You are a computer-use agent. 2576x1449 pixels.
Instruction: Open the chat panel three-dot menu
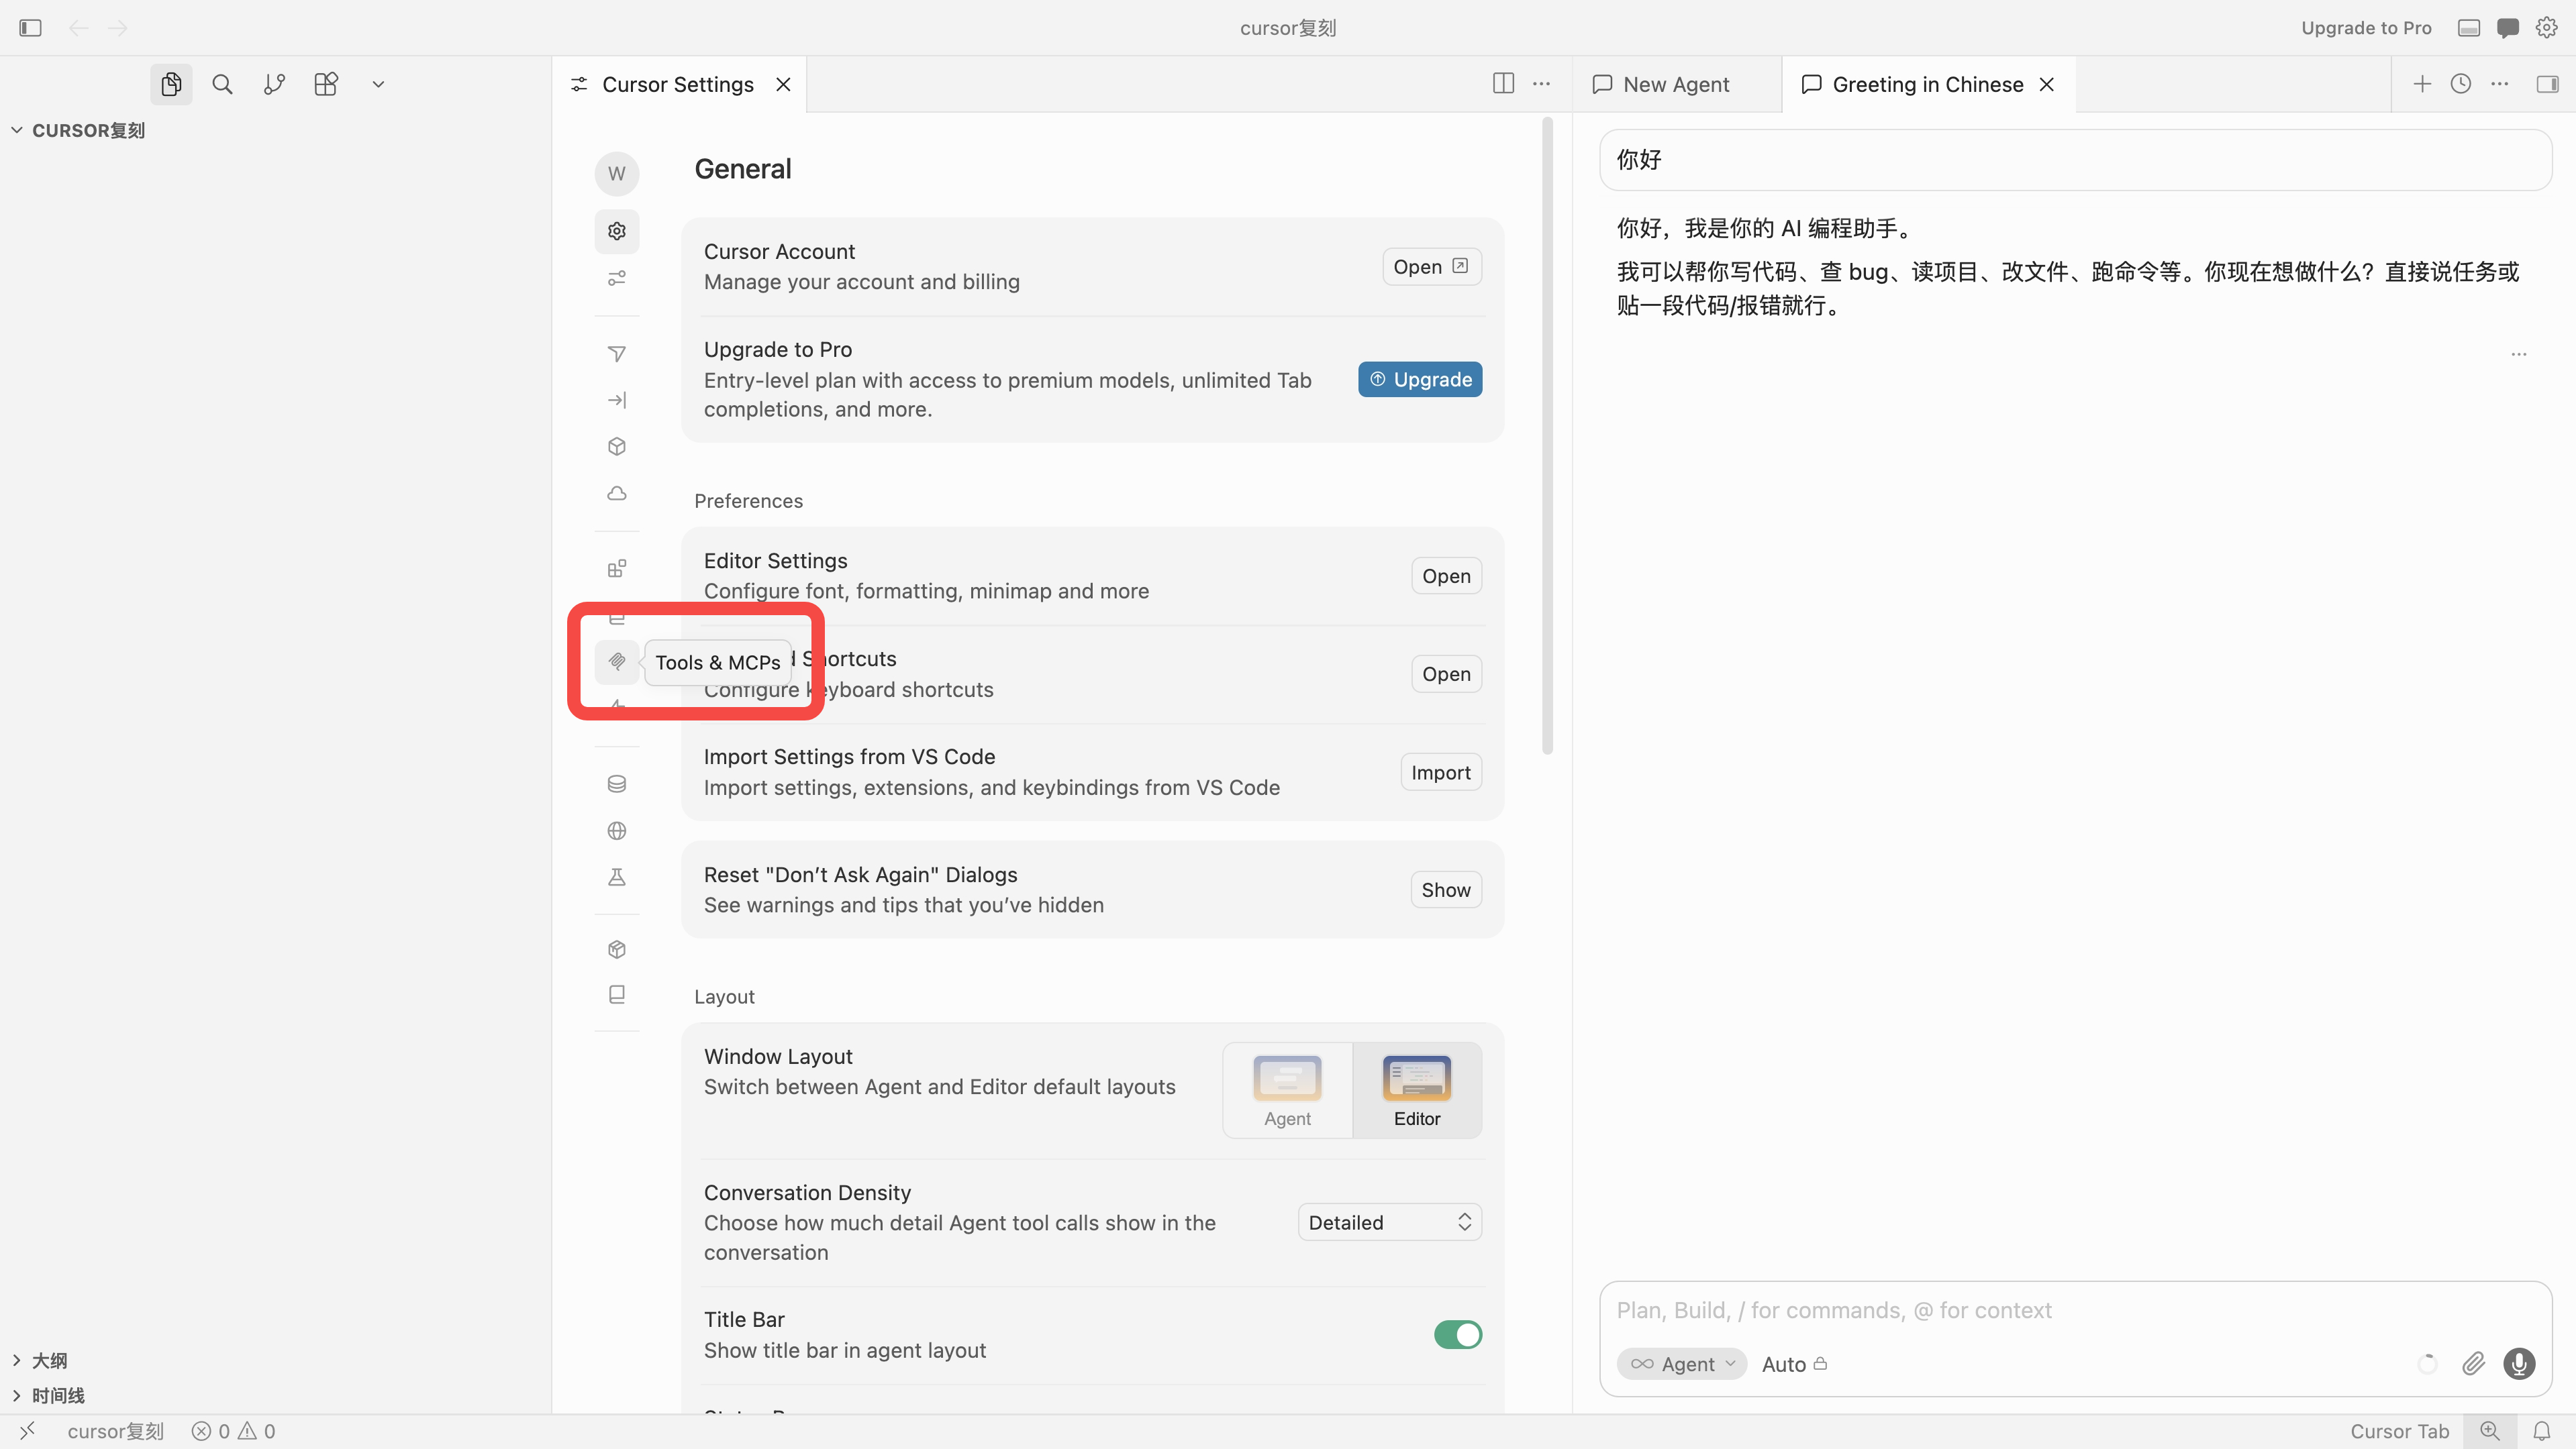[x=2500, y=84]
